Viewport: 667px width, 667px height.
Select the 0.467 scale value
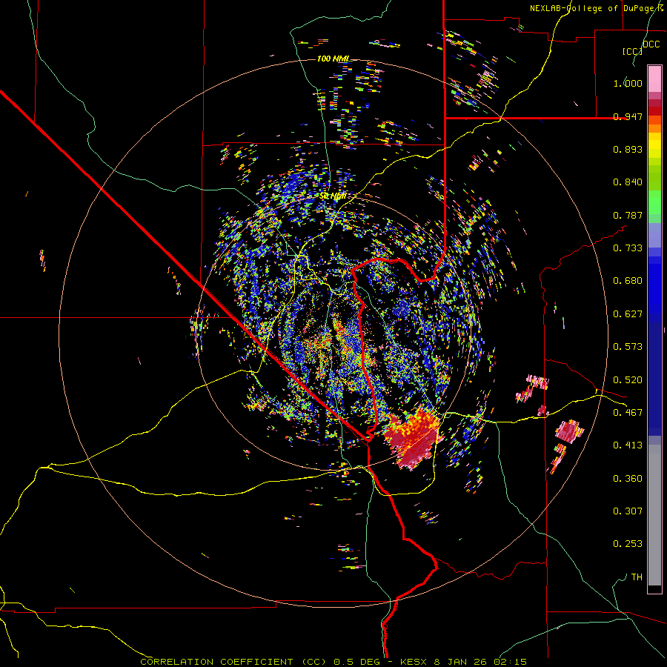click(628, 413)
